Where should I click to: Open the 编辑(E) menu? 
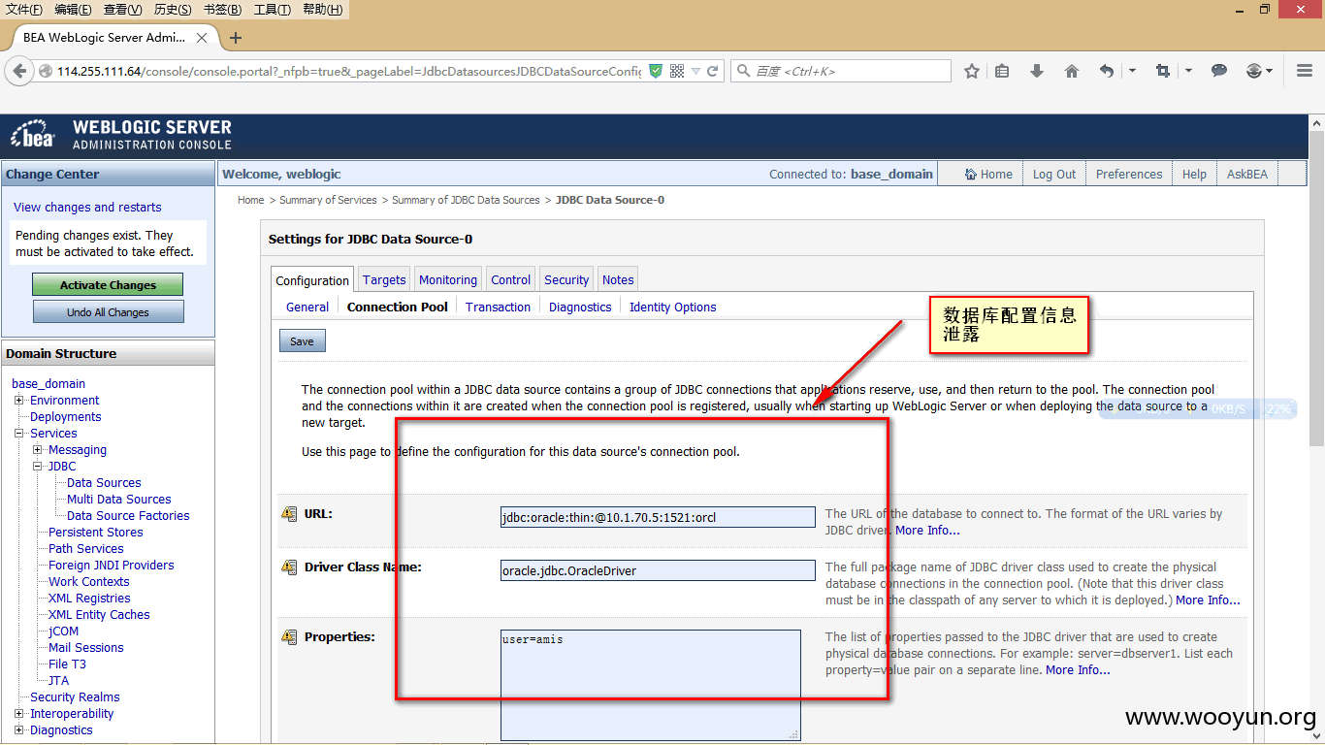(74, 10)
